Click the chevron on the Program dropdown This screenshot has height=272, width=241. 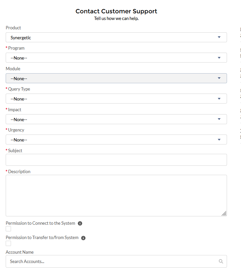tap(219, 58)
